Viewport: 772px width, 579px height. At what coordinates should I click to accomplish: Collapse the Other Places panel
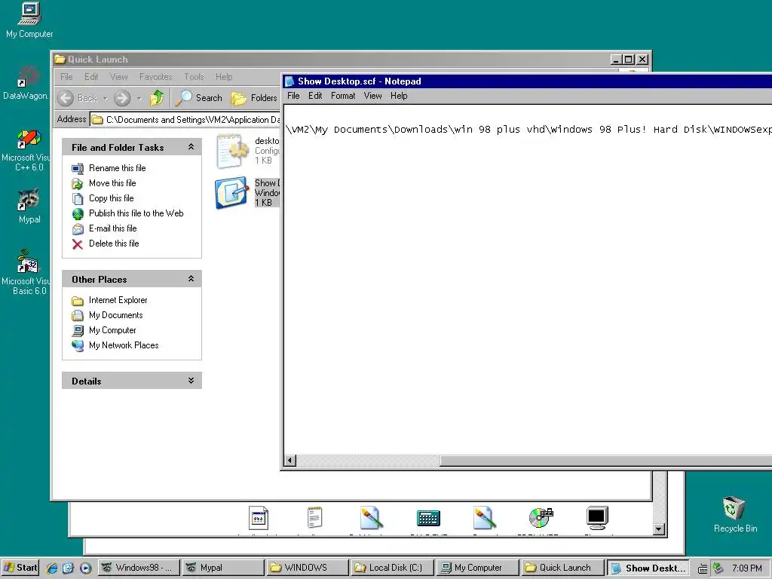click(x=191, y=279)
